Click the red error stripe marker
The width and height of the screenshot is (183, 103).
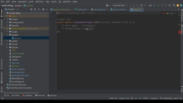(x=180, y=32)
